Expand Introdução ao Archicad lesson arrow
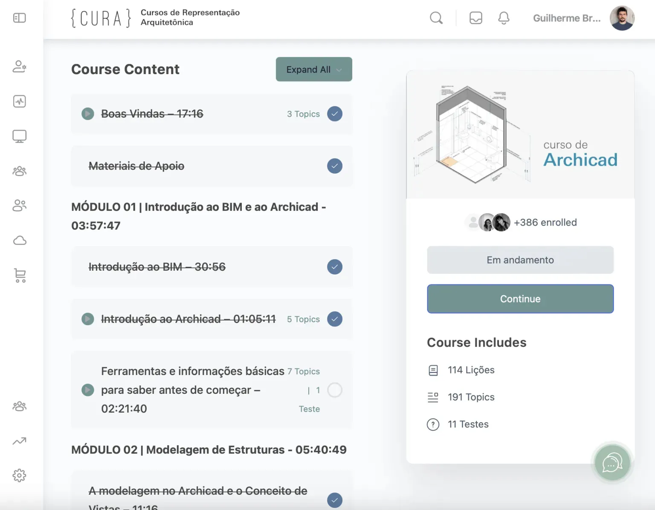 (x=88, y=319)
